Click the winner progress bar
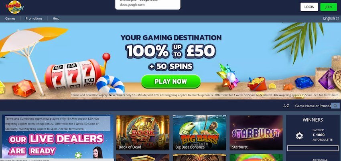The height and width of the screenshot is (161, 341). pyautogui.click(x=313, y=148)
